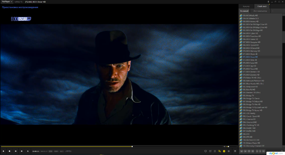Select channel 078. BOX Zombie HD
Viewport: 285px width, 155px height.
261,75
